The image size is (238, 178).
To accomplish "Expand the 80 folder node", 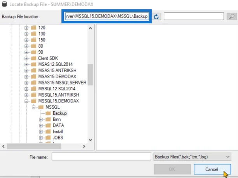I will pyautogui.click(x=26, y=46).
